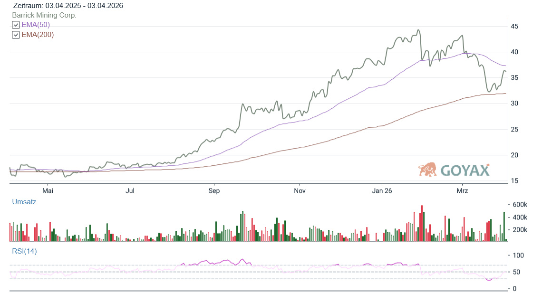
Task: Click the Nov marker on the time axis
Action: tap(300, 191)
